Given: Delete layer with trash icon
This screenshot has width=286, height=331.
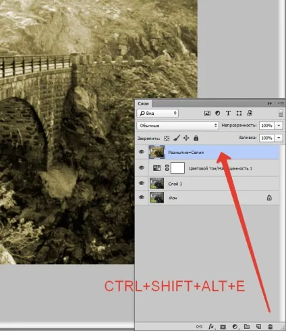Looking at the screenshot, I should pyautogui.click(x=270, y=326).
